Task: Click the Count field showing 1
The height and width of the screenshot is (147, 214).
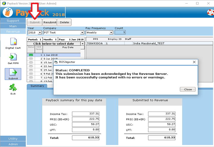Action: [120, 32]
